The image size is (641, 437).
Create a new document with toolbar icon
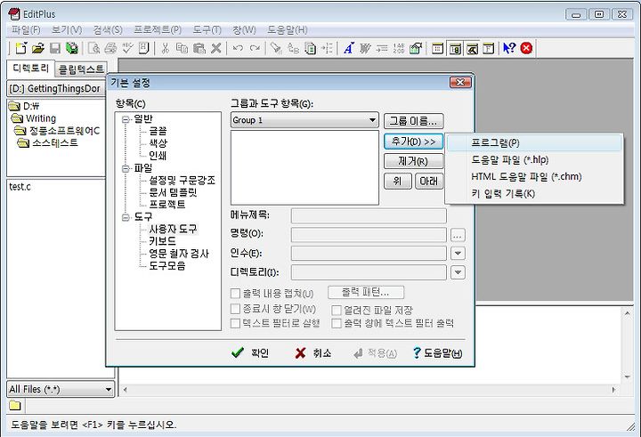pyautogui.click(x=20, y=48)
